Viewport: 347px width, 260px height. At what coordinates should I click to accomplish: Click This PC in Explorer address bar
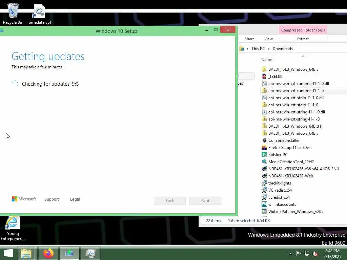(x=258, y=49)
